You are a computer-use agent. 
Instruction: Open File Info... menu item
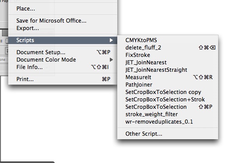click(x=63, y=67)
